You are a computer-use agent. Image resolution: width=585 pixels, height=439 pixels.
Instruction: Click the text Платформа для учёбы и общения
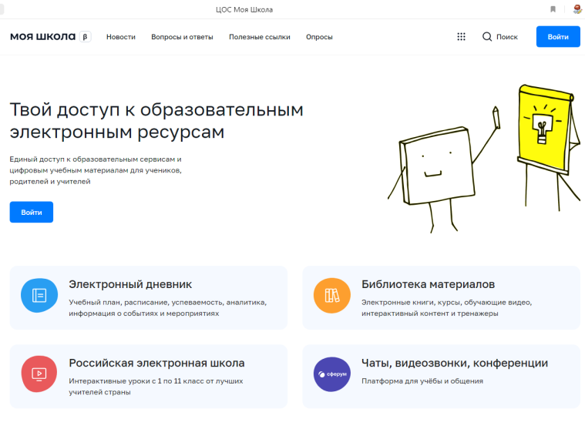422,381
